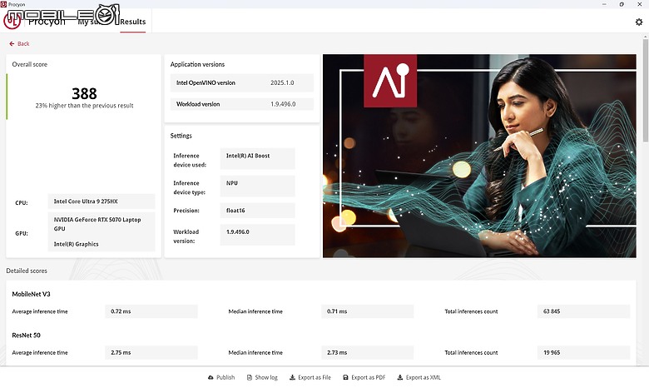Click the OpenVINO version value 2025.1.0
This screenshot has width=649, height=388.
(282, 82)
